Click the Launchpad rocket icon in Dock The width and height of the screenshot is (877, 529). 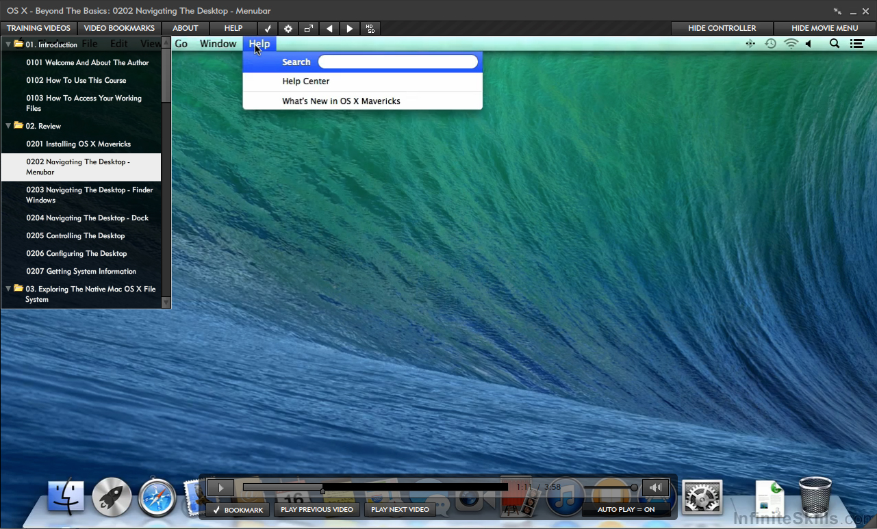click(112, 498)
